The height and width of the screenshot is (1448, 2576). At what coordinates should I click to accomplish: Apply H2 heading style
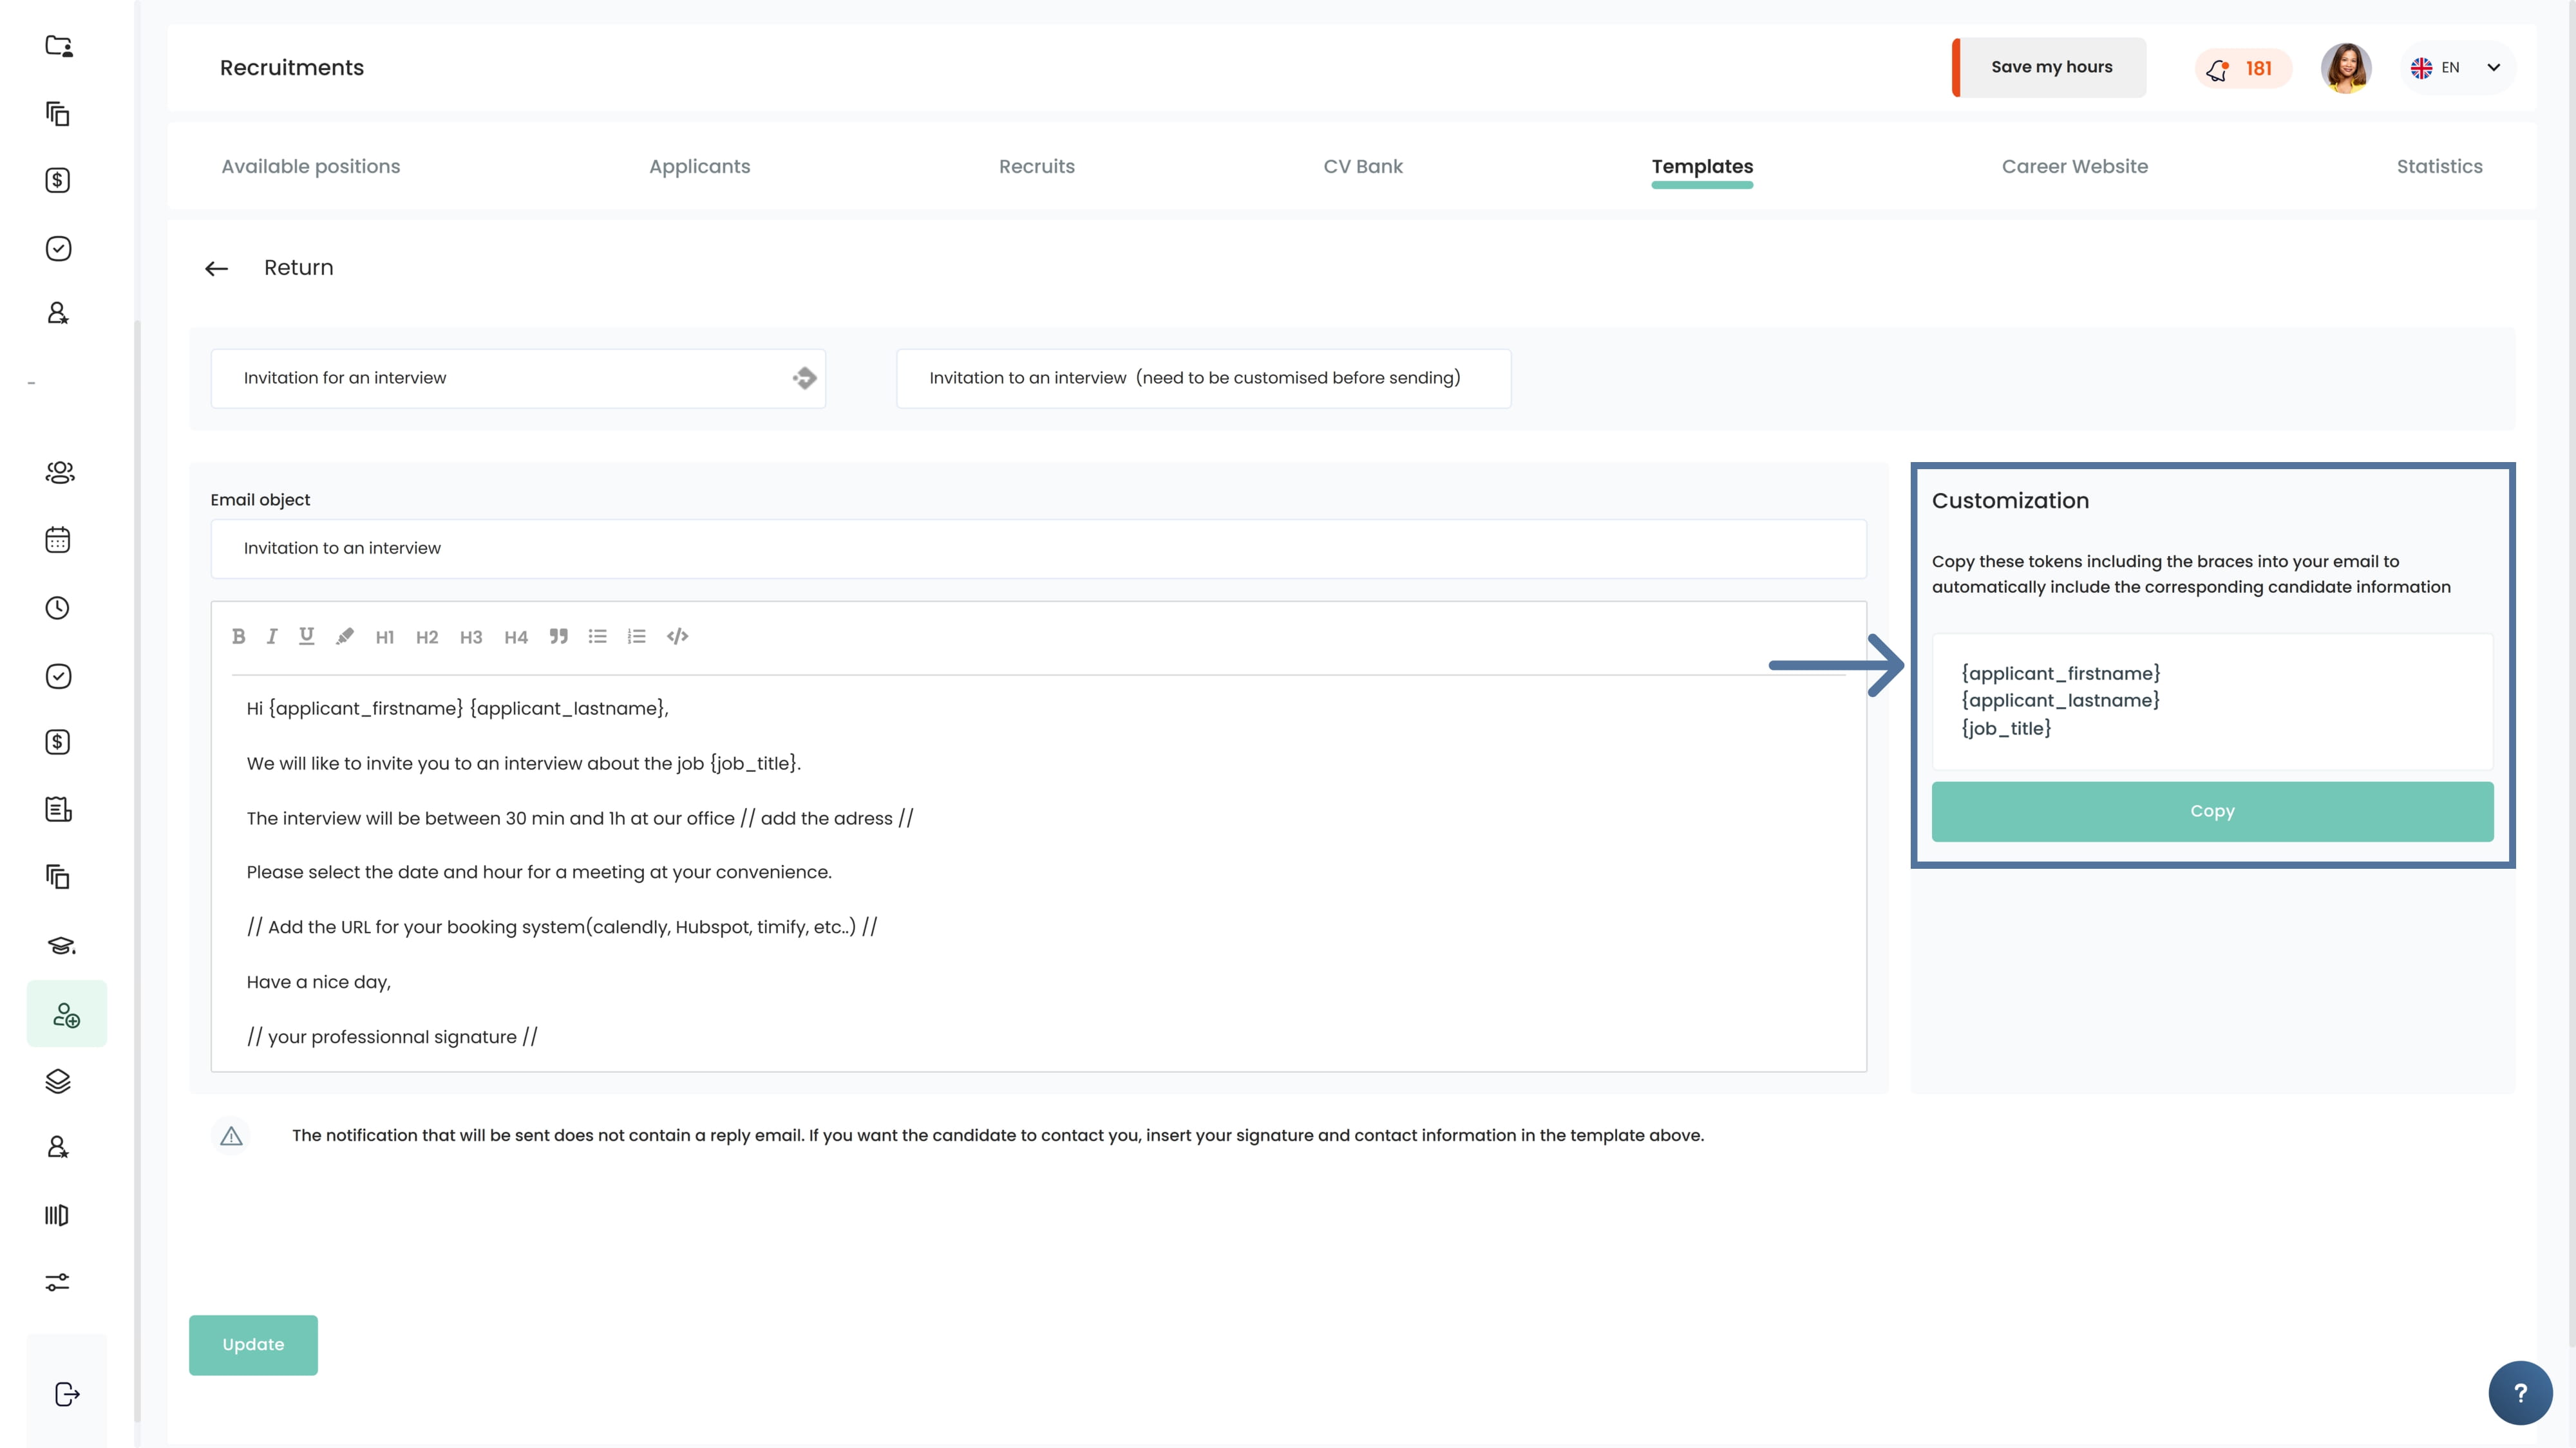(x=427, y=638)
